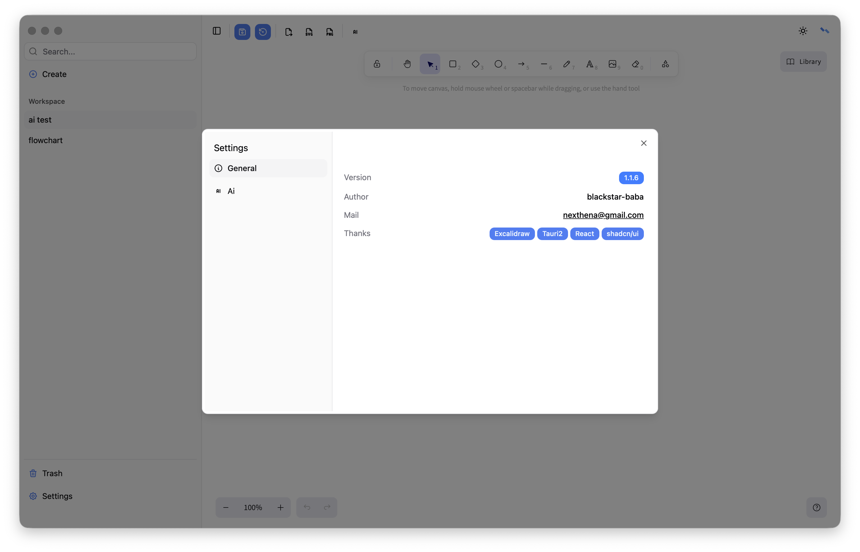Viewport: 860px width, 552px height.
Task: Select the Diamond tool
Action: (476, 64)
